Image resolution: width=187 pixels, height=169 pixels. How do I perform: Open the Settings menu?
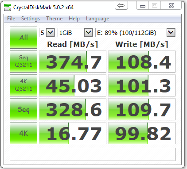(x=31, y=19)
